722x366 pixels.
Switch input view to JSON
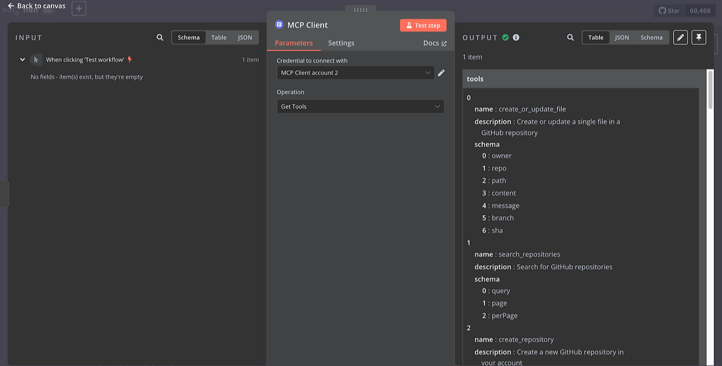point(245,38)
